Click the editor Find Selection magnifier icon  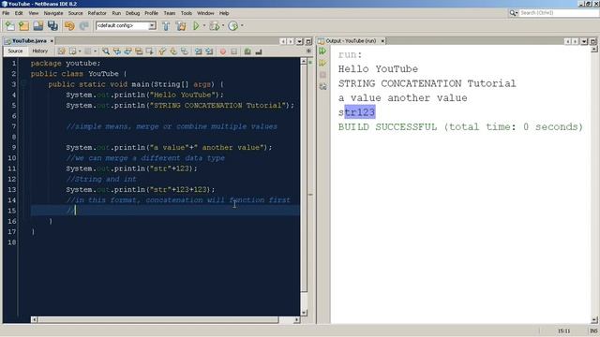click(x=106, y=51)
